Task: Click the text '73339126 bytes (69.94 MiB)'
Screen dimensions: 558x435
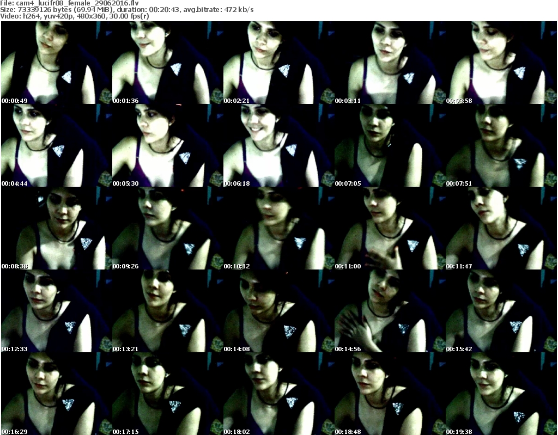Action: click(x=58, y=10)
